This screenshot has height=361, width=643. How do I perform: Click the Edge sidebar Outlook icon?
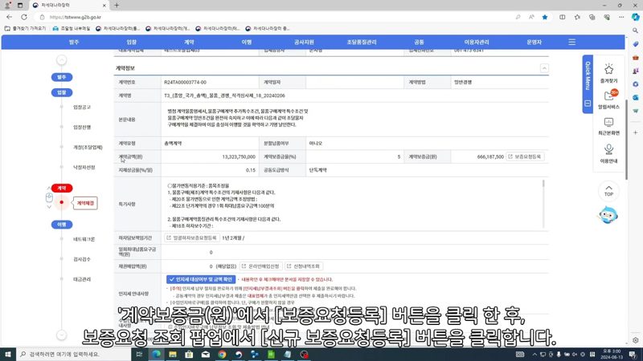(635, 97)
